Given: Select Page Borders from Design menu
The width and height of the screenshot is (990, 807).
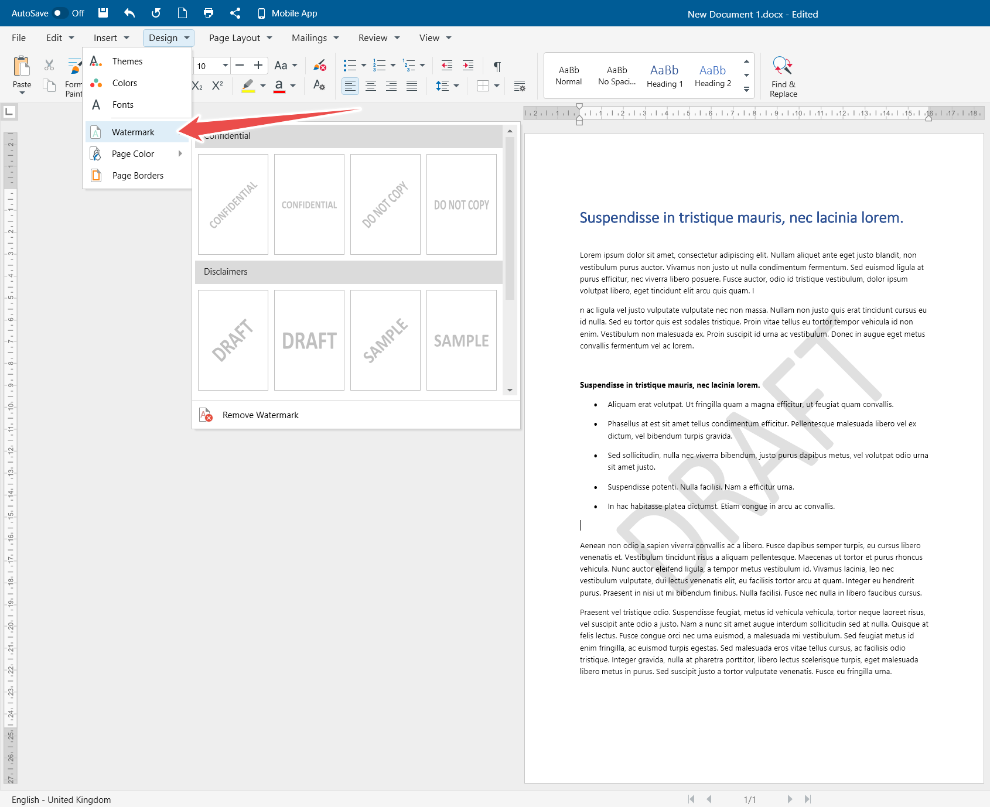Looking at the screenshot, I should (x=138, y=176).
